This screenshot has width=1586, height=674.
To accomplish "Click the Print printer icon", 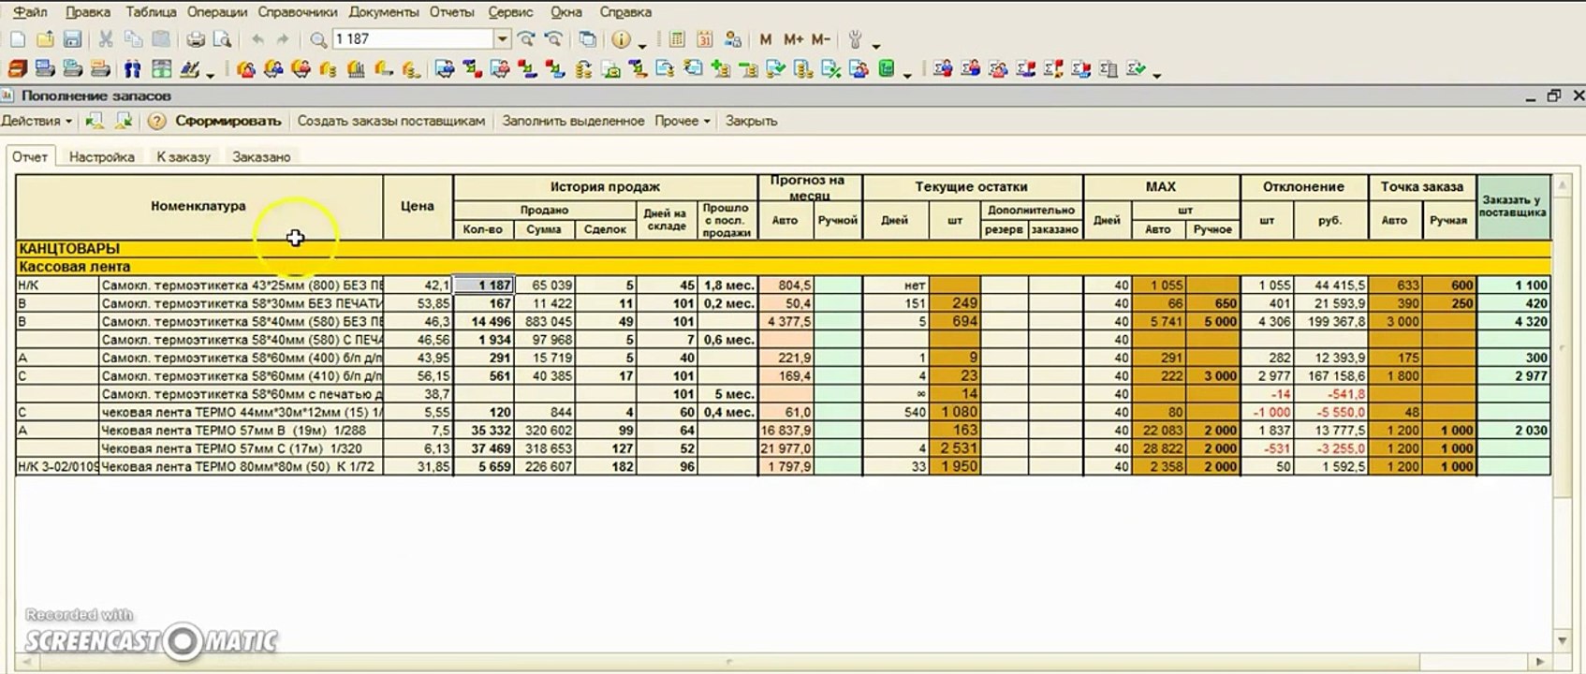I will (196, 39).
